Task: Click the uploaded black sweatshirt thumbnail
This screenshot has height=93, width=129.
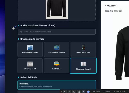Action: tap(57, 10)
